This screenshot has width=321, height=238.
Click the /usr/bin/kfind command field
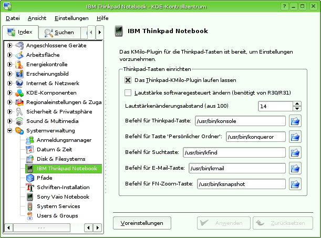(x=234, y=152)
